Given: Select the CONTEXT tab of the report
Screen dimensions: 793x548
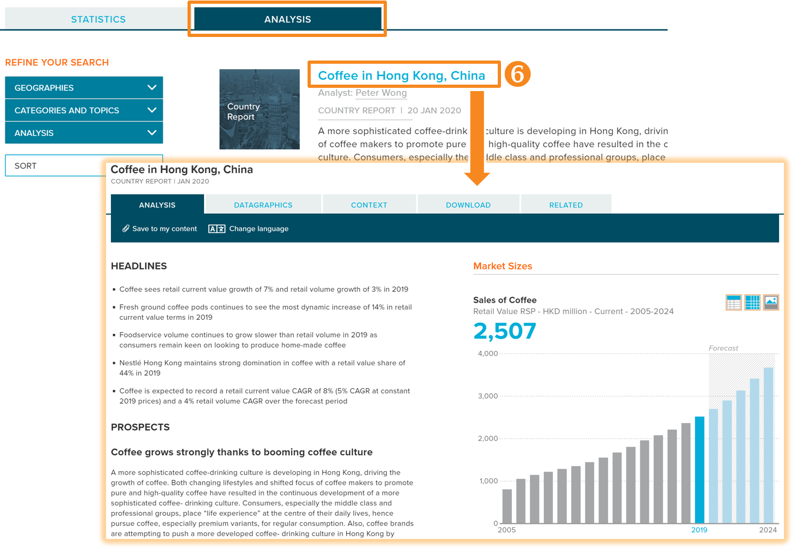Looking at the screenshot, I should (369, 205).
